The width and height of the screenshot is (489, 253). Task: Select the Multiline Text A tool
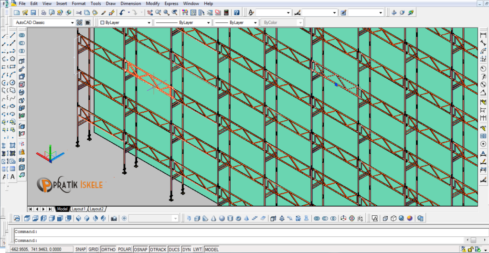point(13,177)
